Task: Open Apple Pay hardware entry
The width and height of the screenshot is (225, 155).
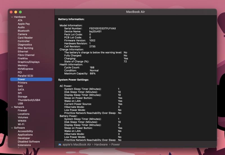Action: 24,24
